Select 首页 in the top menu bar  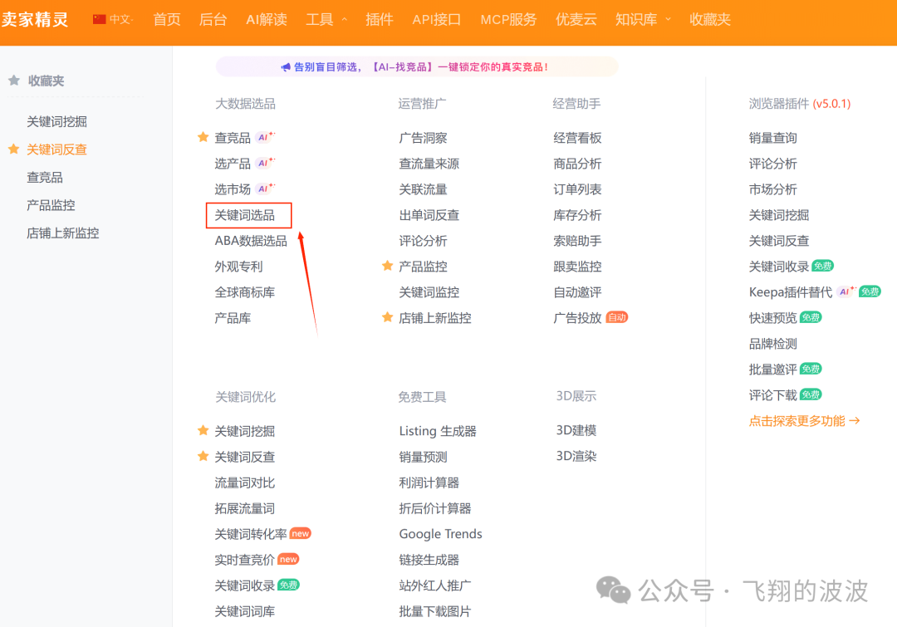click(166, 19)
